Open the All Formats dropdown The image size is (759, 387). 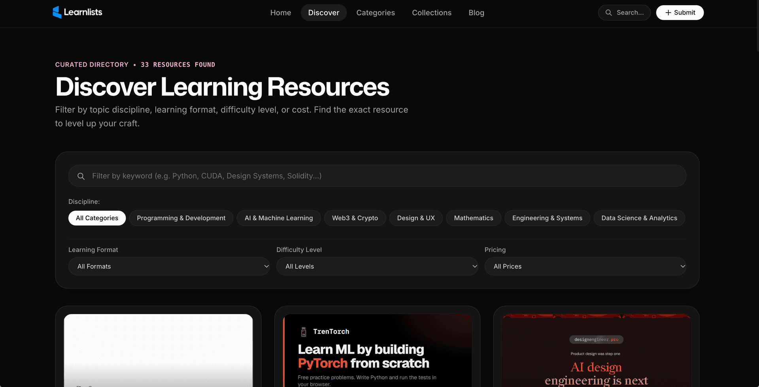tap(169, 266)
